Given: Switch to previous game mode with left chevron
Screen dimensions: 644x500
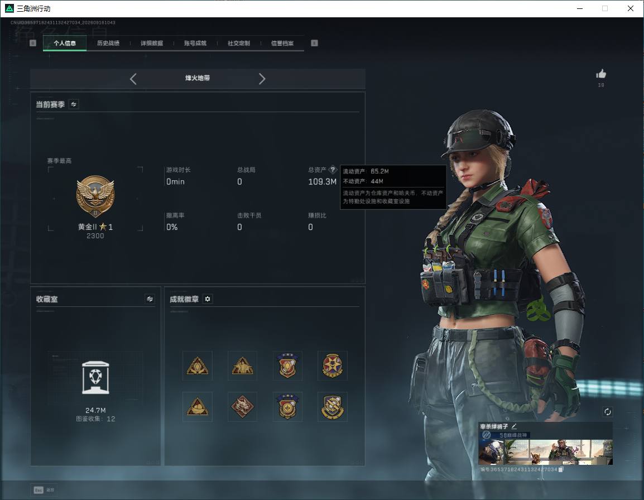Looking at the screenshot, I should [x=133, y=79].
